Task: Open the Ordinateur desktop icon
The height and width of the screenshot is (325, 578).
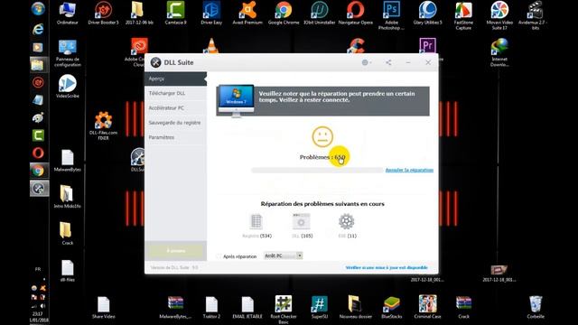Action: click(x=68, y=14)
